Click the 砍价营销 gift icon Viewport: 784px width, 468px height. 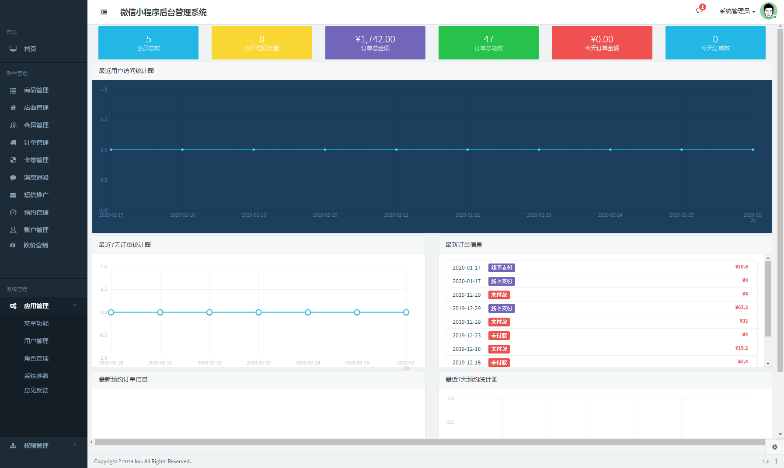(13, 245)
